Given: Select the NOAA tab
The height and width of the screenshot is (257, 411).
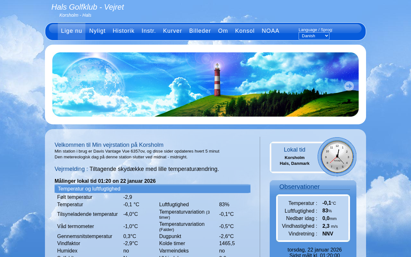Looking at the screenshot, I should [270, 31].
